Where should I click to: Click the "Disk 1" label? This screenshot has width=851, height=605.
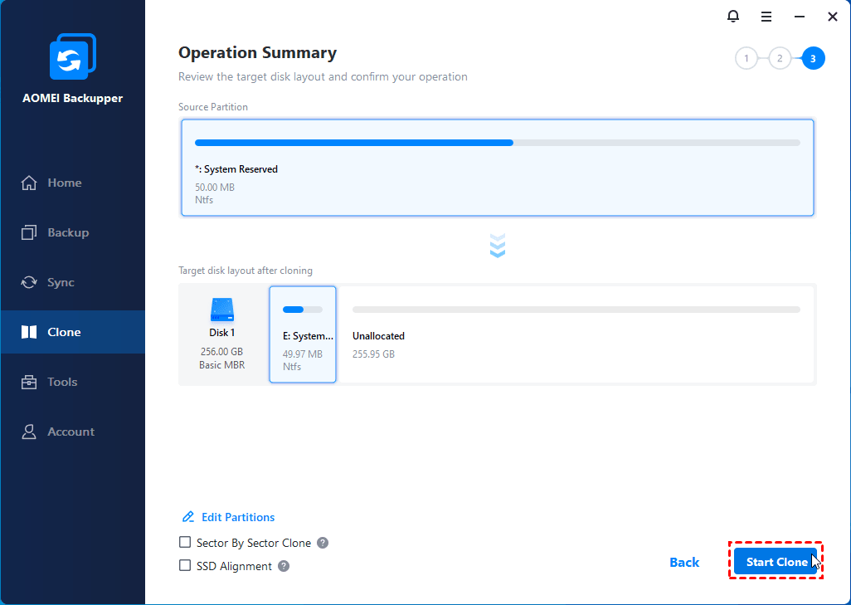coord(222,332)
